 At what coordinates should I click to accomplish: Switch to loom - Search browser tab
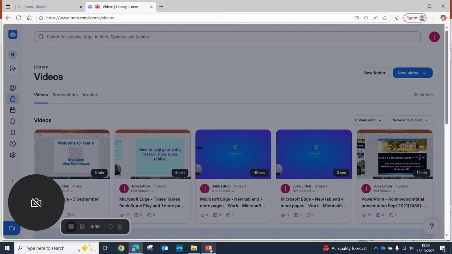(x=49, y=7)
